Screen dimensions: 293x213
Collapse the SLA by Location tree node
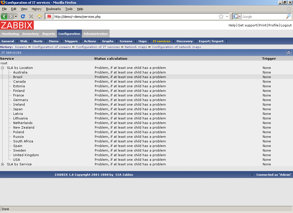tap(2, 68)
